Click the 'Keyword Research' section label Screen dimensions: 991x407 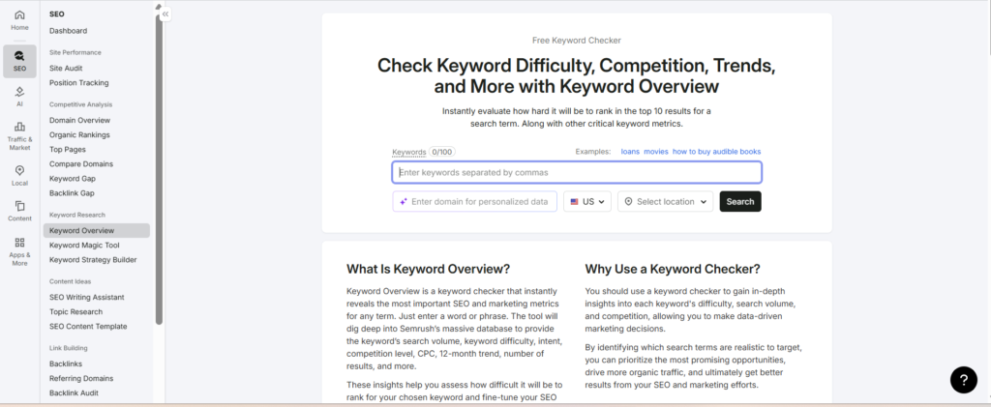(77, 215)
